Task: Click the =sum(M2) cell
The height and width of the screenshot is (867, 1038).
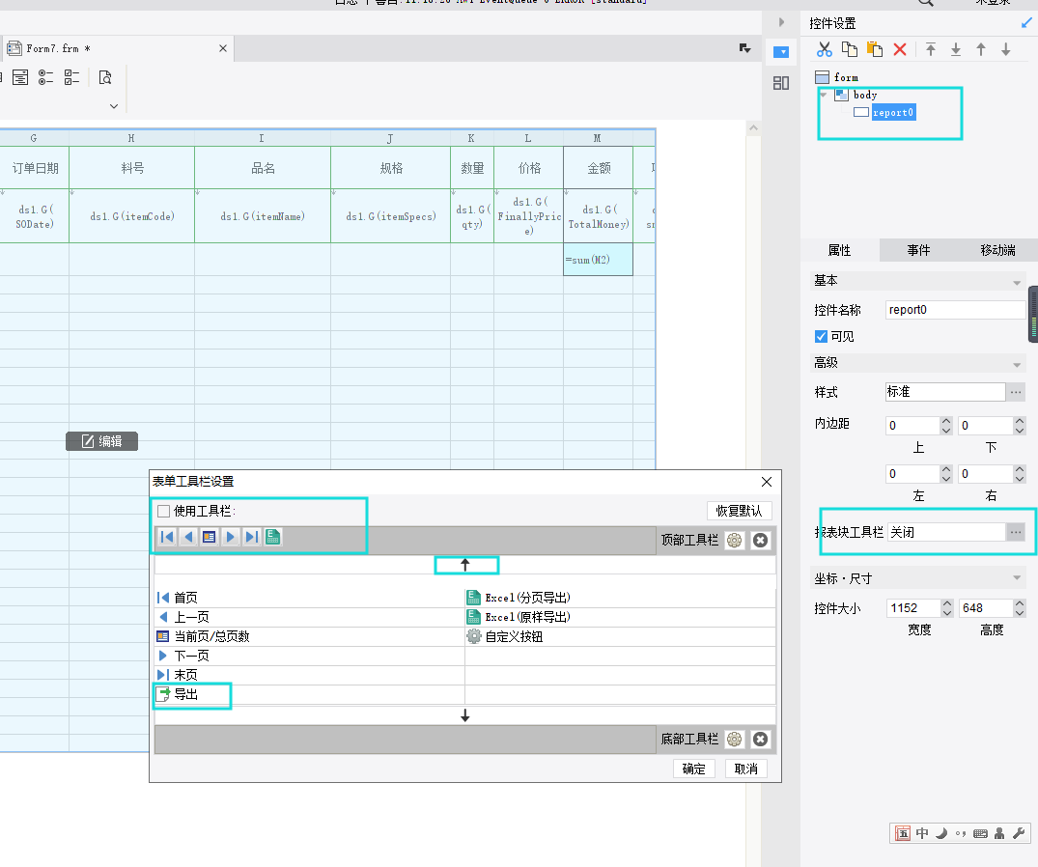Action: 598,260
